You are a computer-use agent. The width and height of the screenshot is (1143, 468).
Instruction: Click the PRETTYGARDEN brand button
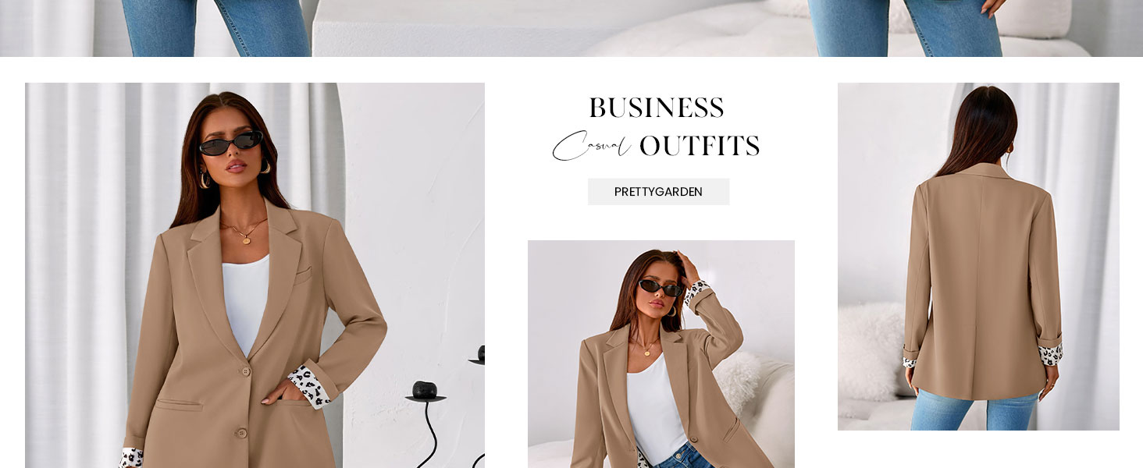[658, 192]
